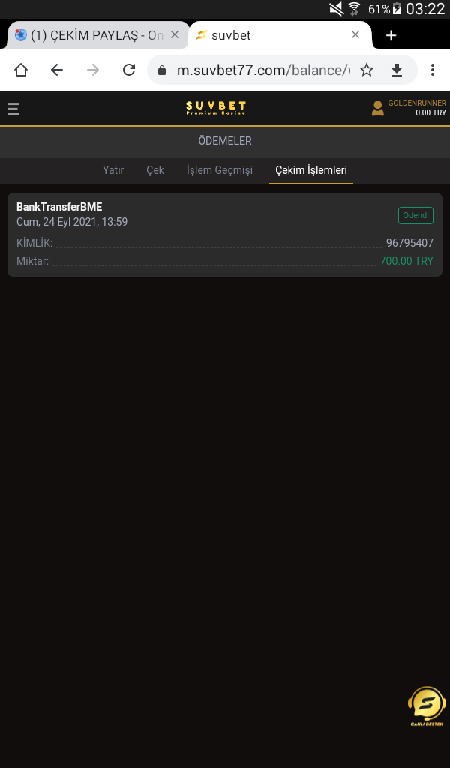This screenshot has height=768, width=450.
Task: Close the suvbet tab
Action: click(x=355, y=34)
